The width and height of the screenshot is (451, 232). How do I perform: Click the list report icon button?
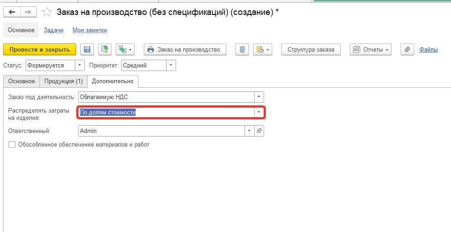[x=242, y=49]
